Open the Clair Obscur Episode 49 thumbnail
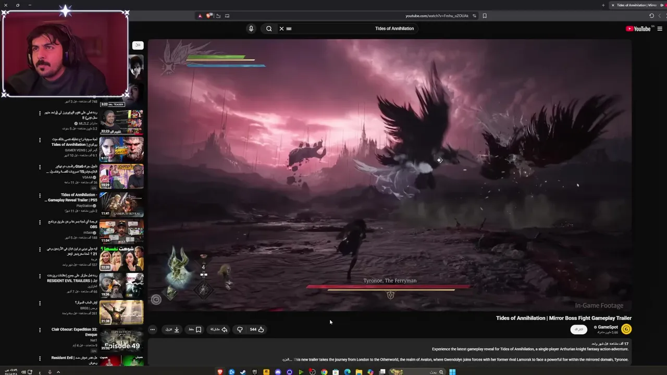 121,339
